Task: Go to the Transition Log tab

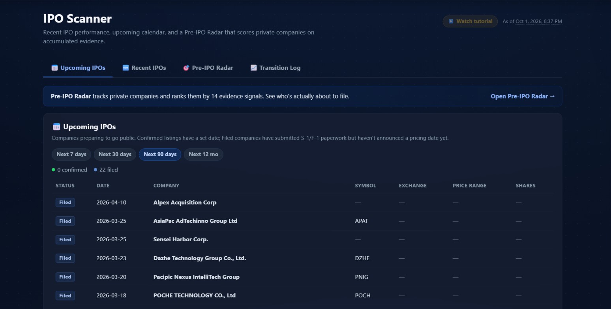Action: [276, 68]
